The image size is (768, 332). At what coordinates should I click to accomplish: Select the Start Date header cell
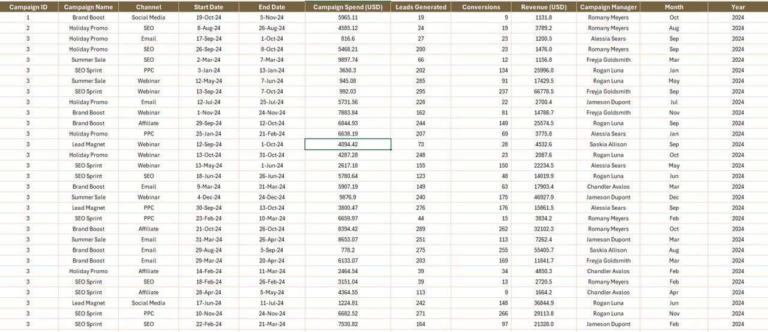coord(209,7)
